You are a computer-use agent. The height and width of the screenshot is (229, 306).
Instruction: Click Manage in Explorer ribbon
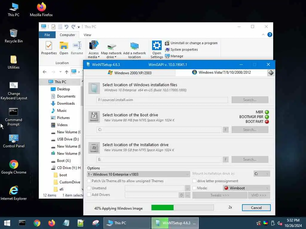coord(174,56)
